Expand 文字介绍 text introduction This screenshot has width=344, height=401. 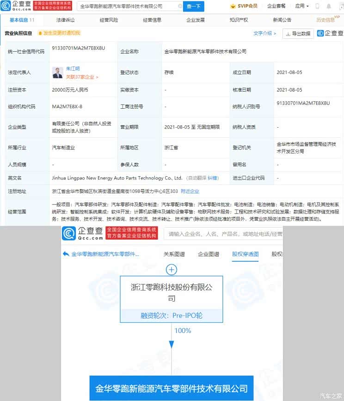(x=264, y=33)
